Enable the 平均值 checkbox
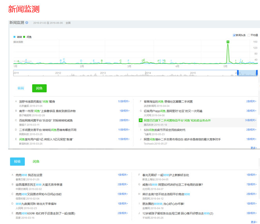The width and height of the screenshot is (260, 224). (x=249, y=35)
